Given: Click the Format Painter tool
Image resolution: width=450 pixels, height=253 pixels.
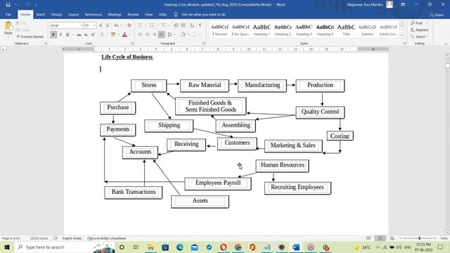Looking at the screenshot, I should coord(30,37).
